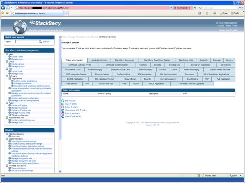Click the Manage users link under User
245x183 pixels.
pos(17,59)
